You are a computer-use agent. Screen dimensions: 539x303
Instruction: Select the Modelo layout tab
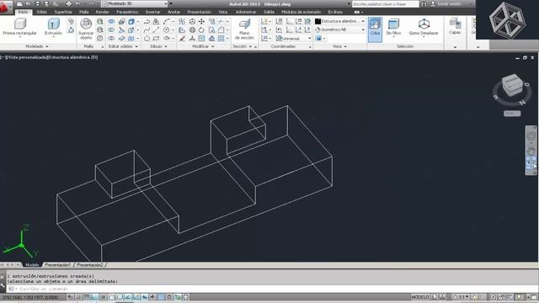point(32,265)
